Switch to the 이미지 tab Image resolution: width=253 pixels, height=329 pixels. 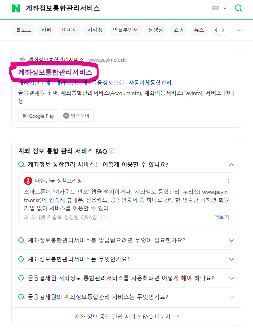tap(69, 30)
